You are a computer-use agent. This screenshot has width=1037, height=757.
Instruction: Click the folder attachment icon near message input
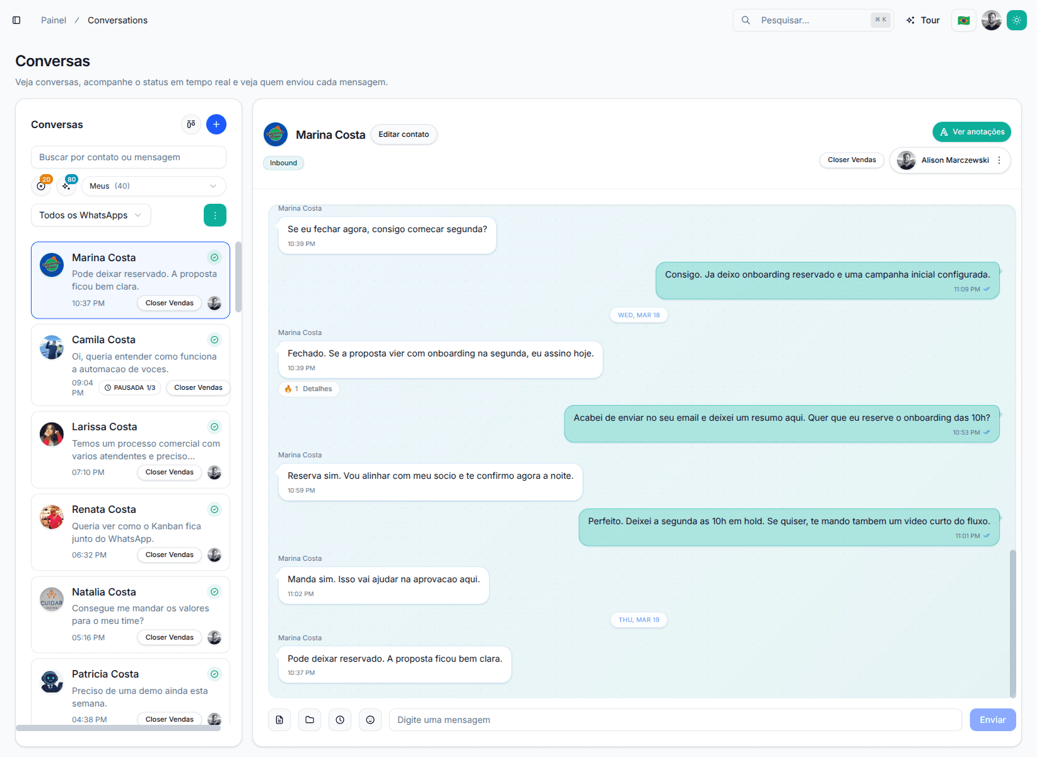point(310,719)
